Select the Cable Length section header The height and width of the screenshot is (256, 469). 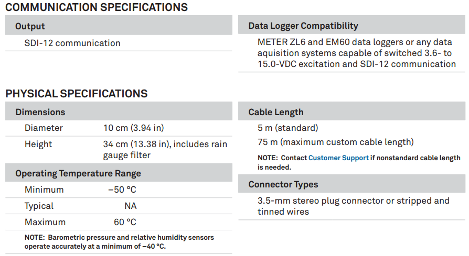351,111
